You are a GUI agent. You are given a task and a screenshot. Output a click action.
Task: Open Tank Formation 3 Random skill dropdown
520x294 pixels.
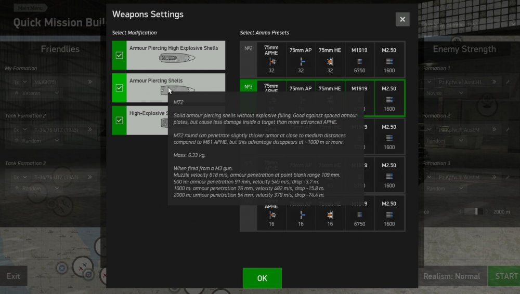[37, 188]
